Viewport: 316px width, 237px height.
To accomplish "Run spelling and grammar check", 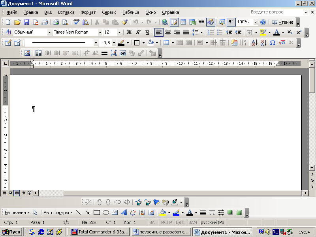I will [x=76, y=22].
